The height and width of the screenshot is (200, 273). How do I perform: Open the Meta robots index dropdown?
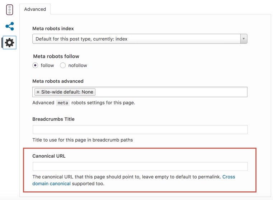pos(140,39)
